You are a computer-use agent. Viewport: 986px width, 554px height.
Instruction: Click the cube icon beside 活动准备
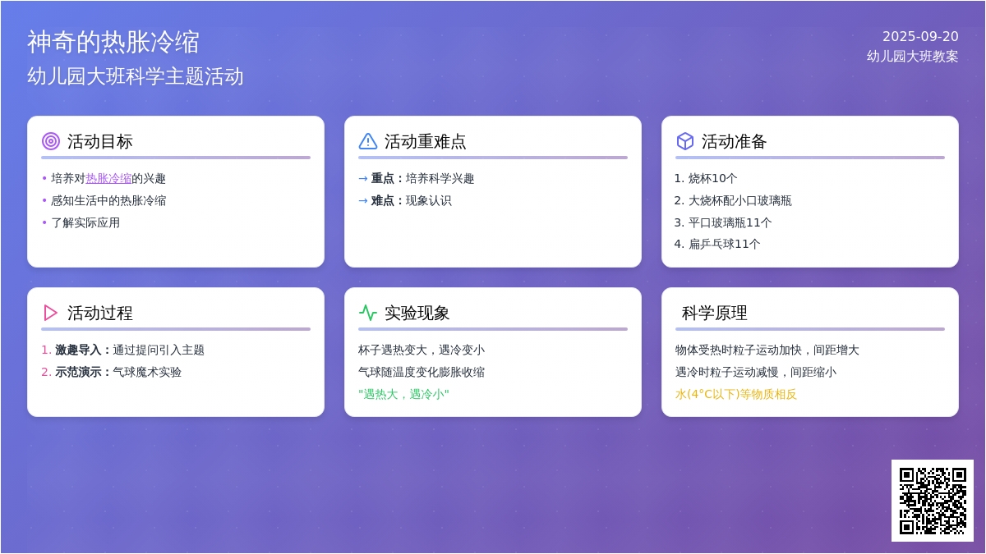pyautogui.click(x=685, y=141)
